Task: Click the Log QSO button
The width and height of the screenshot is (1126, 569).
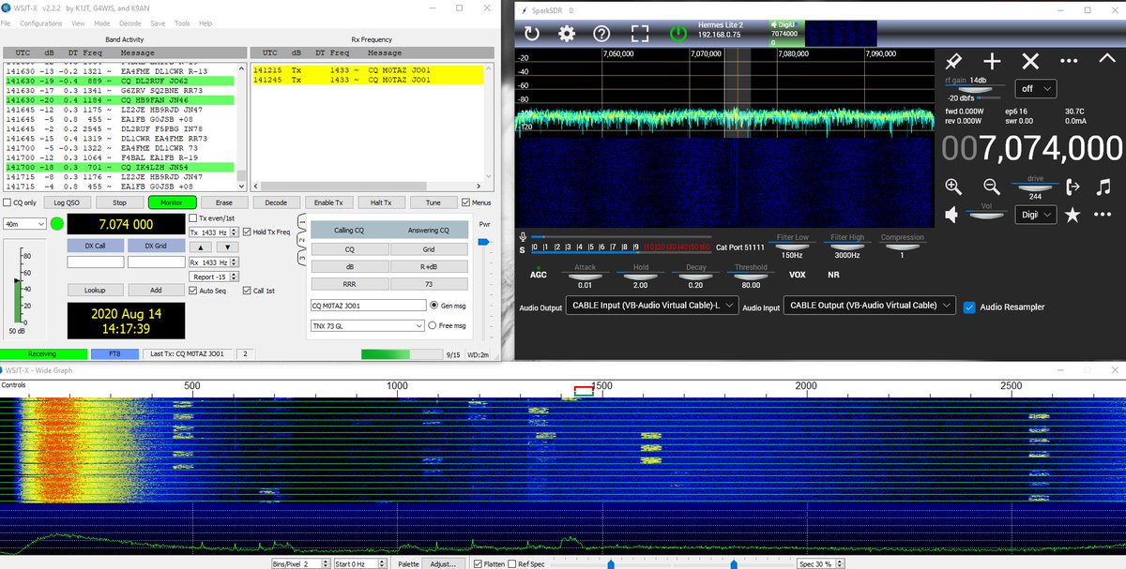Action: pos(67,202)
